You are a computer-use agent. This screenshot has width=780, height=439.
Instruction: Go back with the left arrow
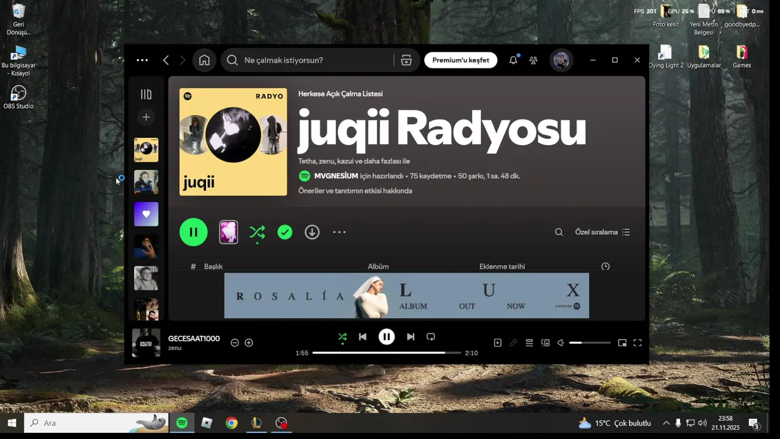pos(166,60)
